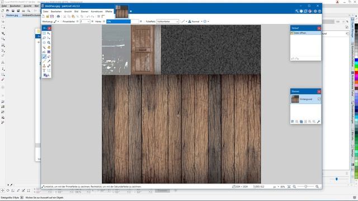
Task: Toggle the pixel grid icon in toolbar
Action: [x=98, y=16]
